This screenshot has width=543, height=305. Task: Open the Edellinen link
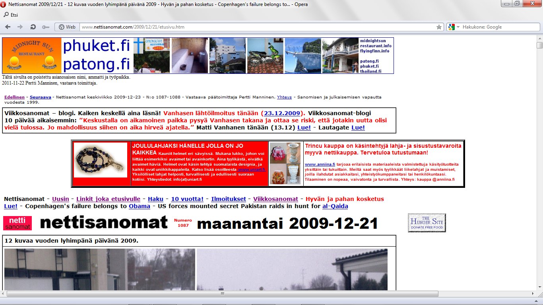coord(14,97)
